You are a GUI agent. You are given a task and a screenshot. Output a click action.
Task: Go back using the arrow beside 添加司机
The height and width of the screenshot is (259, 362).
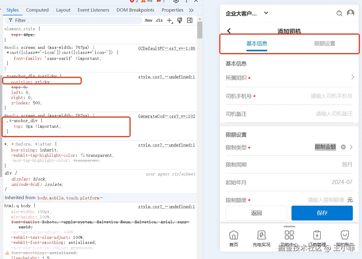click(x=229, y=31)
